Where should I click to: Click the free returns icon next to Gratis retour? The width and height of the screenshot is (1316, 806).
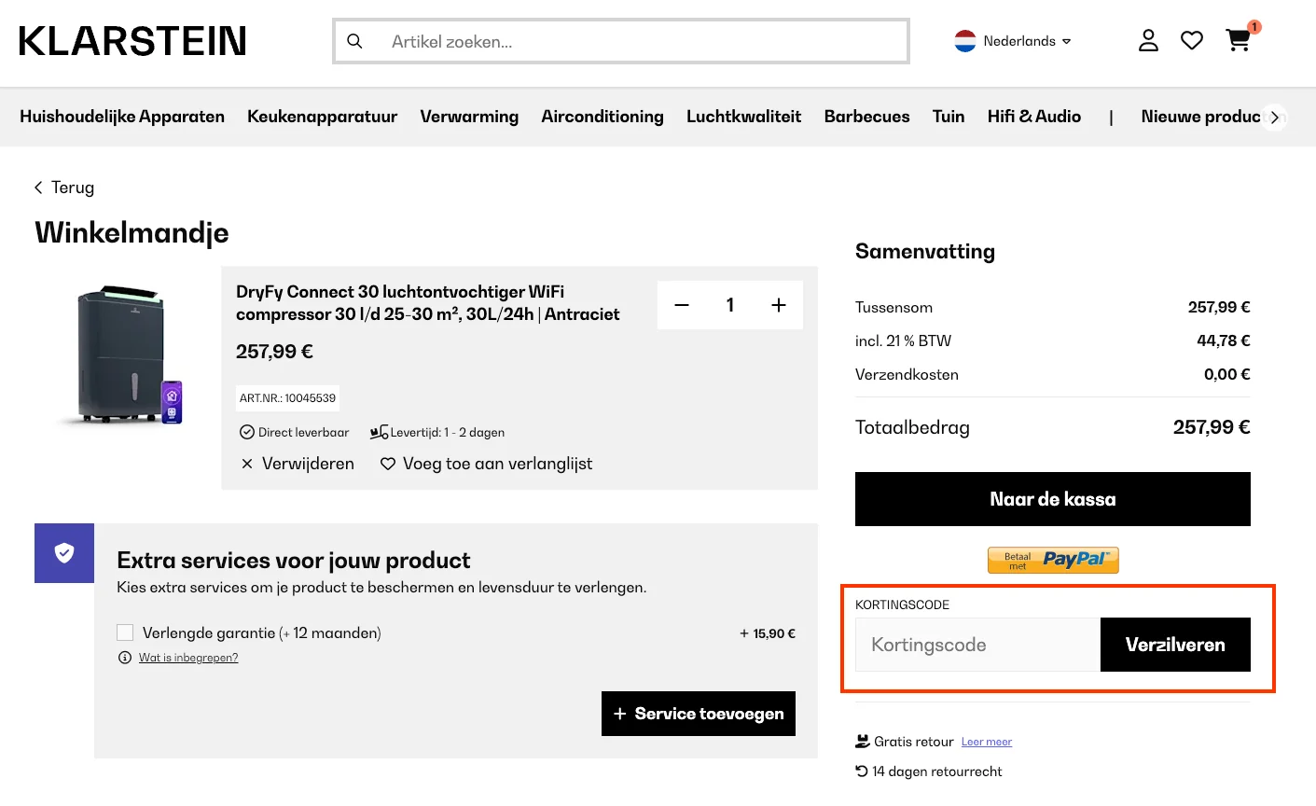(860, 740)
